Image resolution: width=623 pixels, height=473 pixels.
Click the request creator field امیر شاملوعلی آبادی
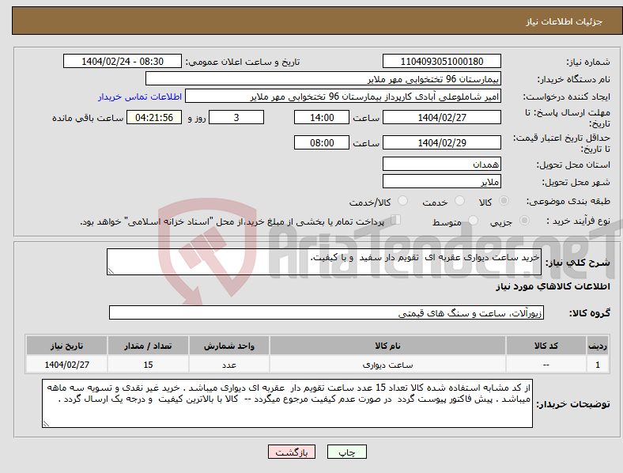point(343,96)
